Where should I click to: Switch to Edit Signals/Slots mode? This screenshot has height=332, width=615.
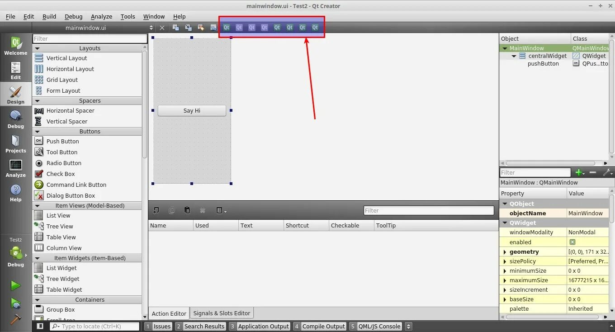coord(189,28)
